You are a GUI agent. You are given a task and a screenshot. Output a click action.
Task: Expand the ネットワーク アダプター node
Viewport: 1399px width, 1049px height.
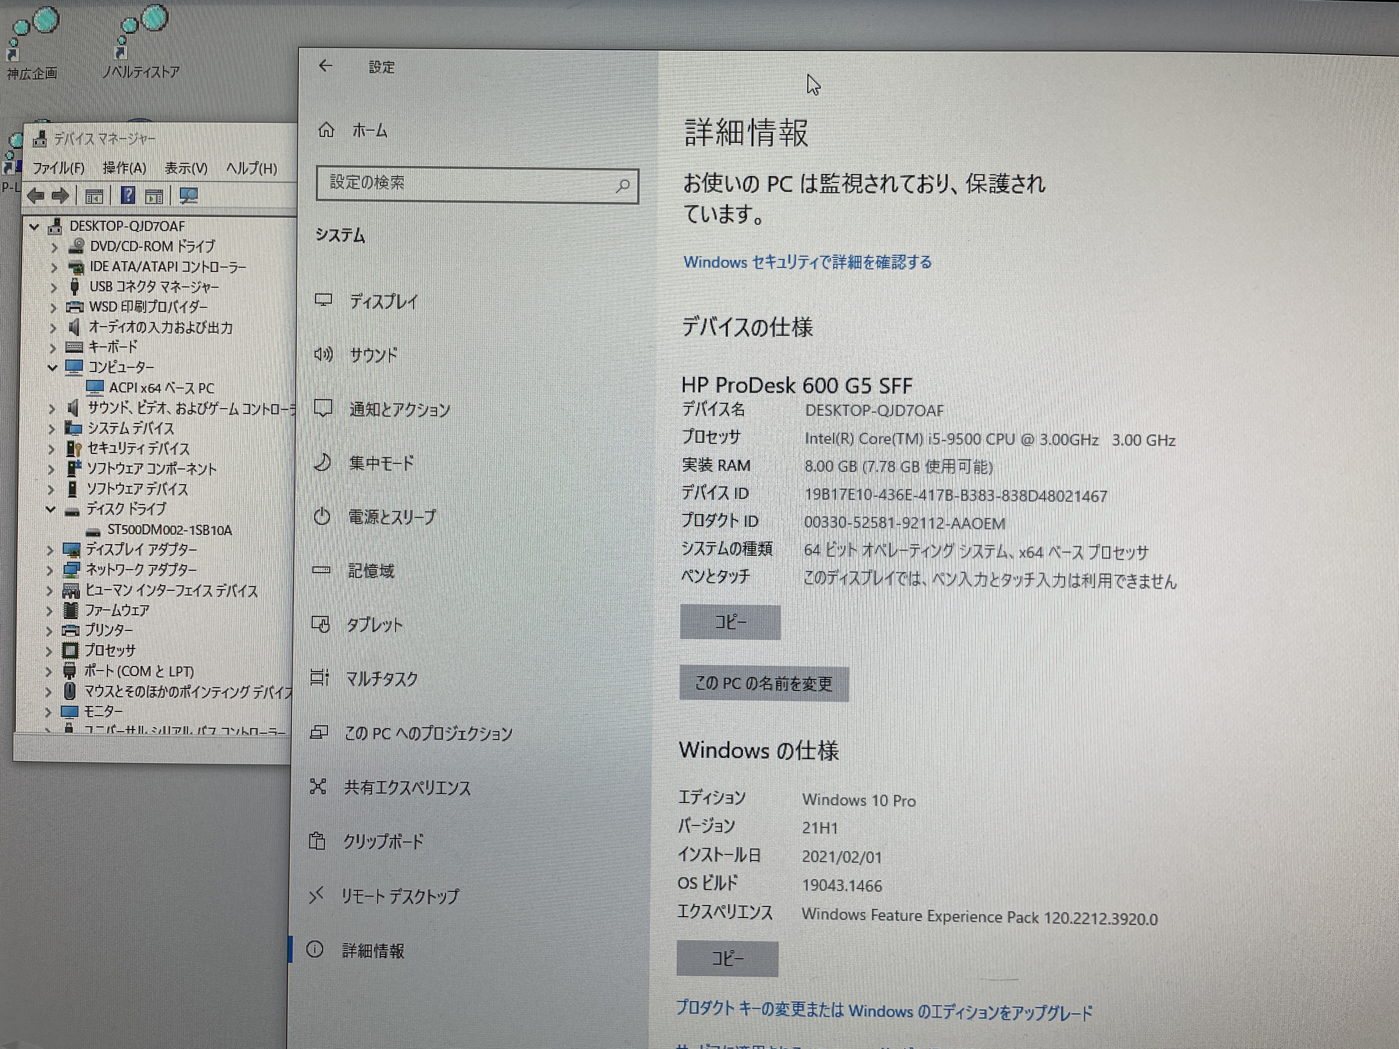pos(50,570)
